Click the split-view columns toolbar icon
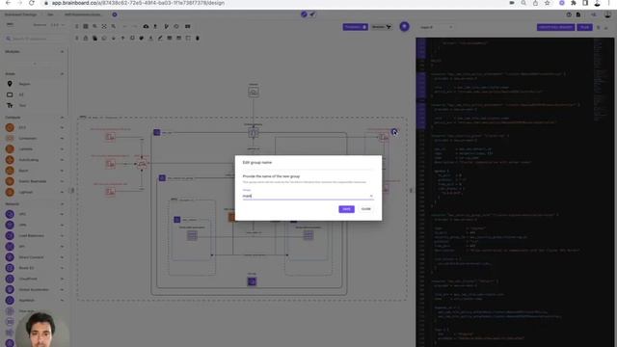Screen dimensions: 617x347 click(188, 26)
